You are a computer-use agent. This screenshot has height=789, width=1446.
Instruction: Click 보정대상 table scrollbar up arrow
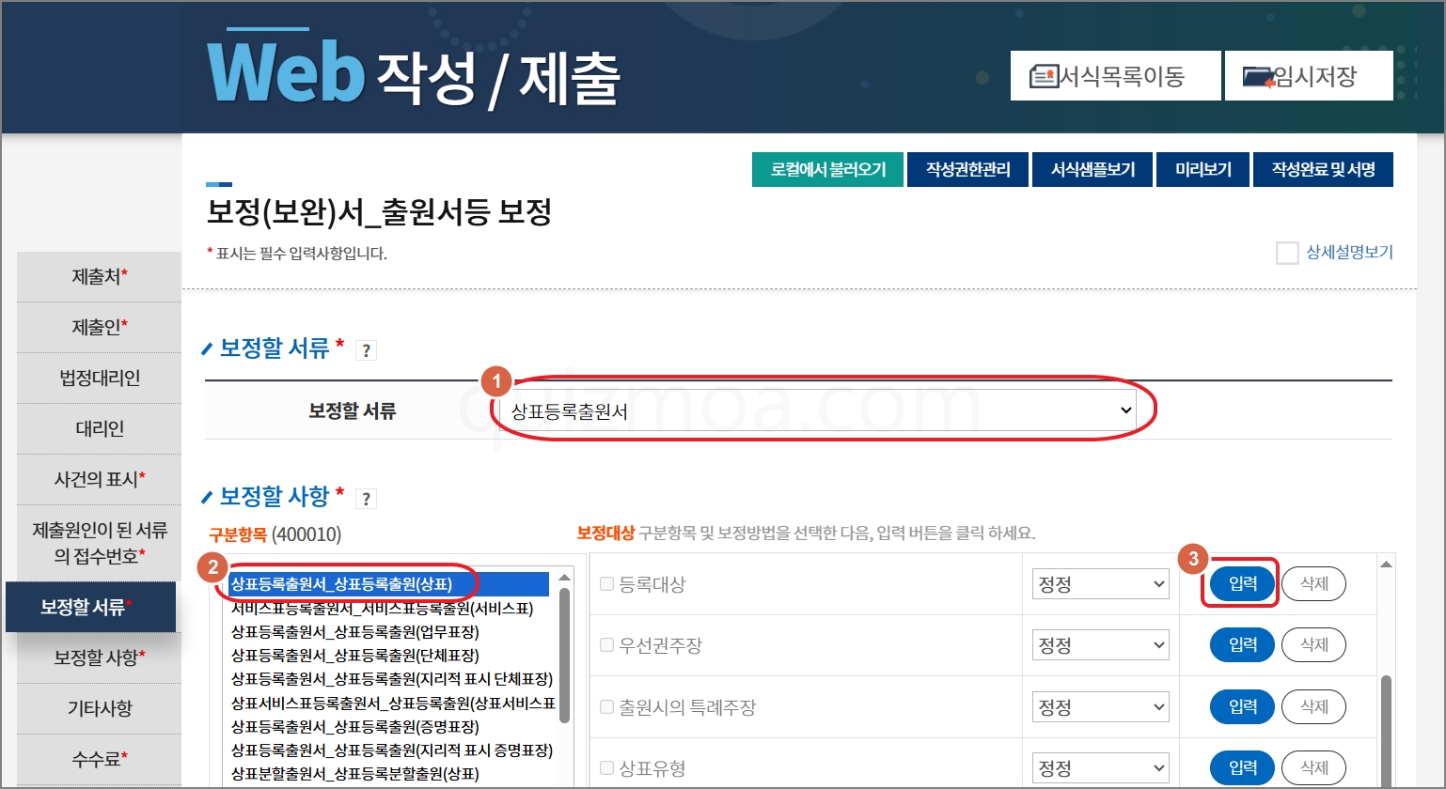(1386, 564)
